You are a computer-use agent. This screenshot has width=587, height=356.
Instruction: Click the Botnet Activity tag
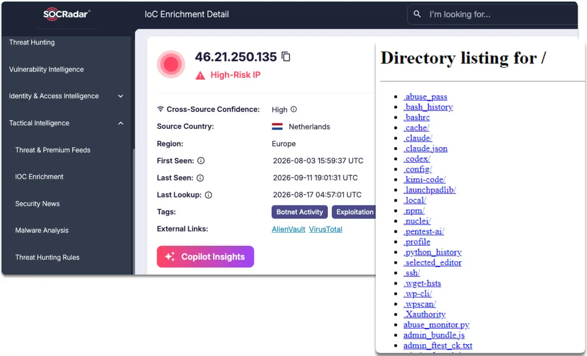click(x=300, y=212)
